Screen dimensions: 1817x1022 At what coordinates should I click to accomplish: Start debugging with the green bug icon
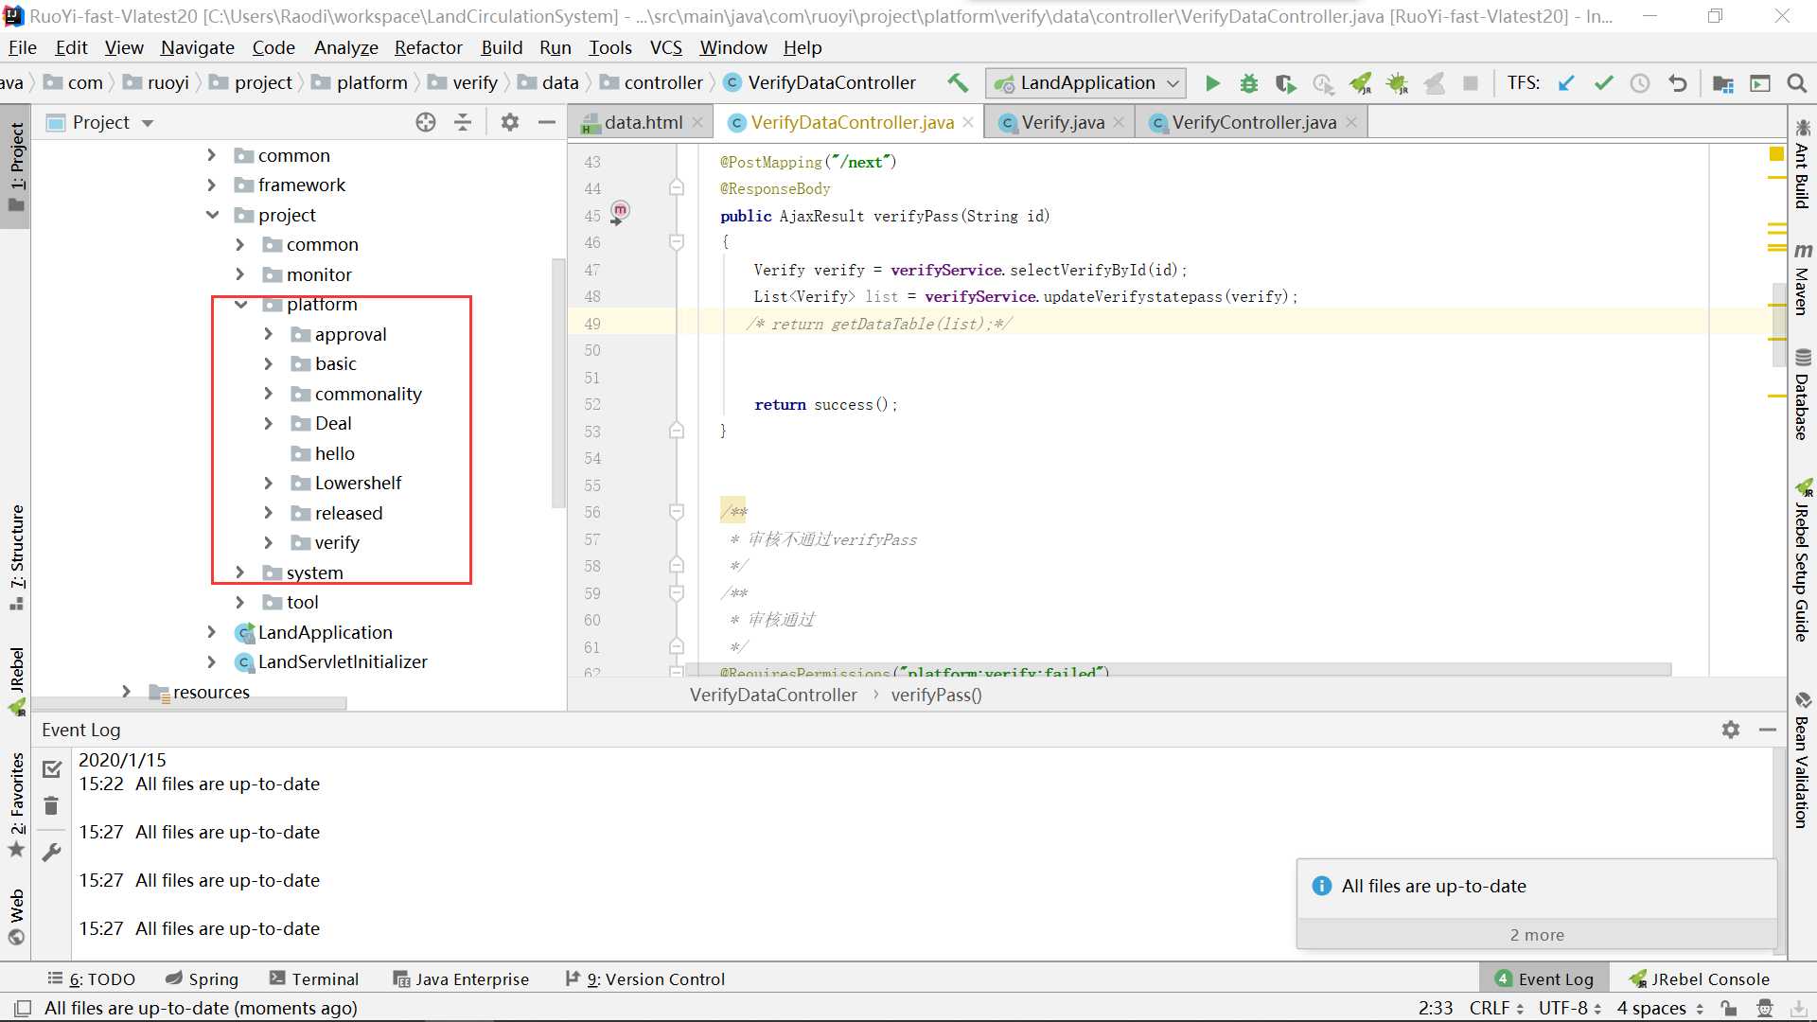(1249, 83)
